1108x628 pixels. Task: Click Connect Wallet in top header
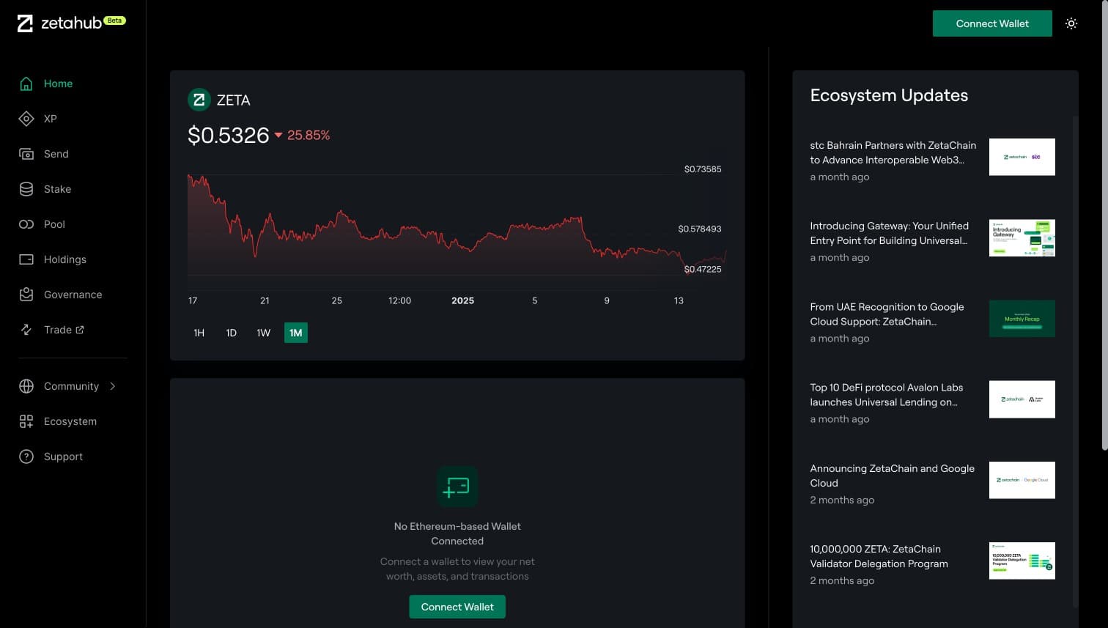(x=992, y=23)
